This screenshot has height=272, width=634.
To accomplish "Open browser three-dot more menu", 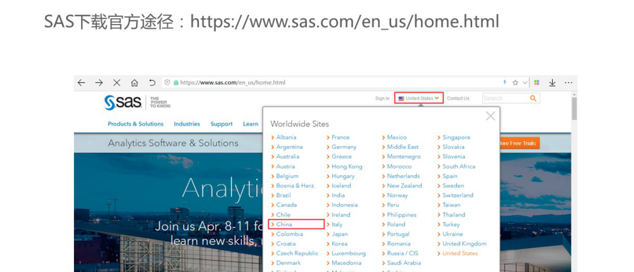I will pyautogui.click(x=567, y=83).
